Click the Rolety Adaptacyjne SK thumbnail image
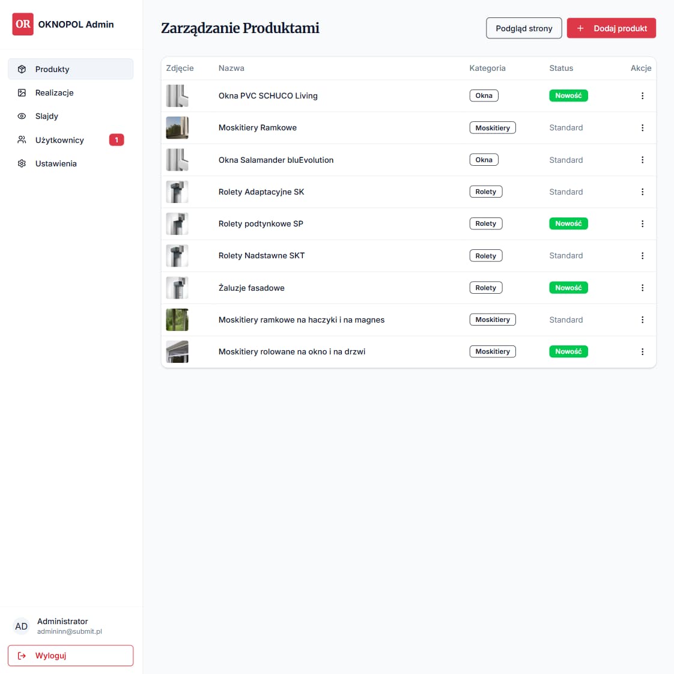The width and height of the screenshot is (674, 674). [x=177, y=192]
